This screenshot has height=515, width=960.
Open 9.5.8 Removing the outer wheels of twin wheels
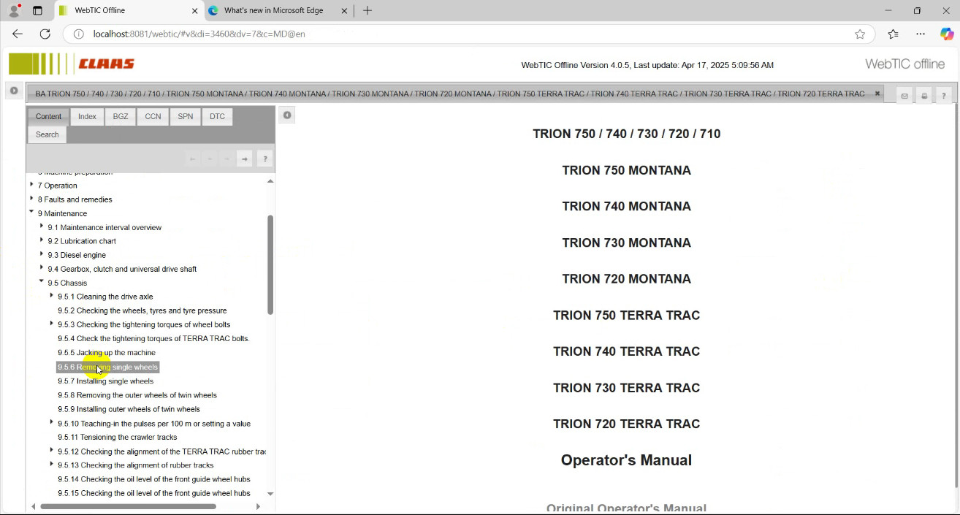[137, 395]
